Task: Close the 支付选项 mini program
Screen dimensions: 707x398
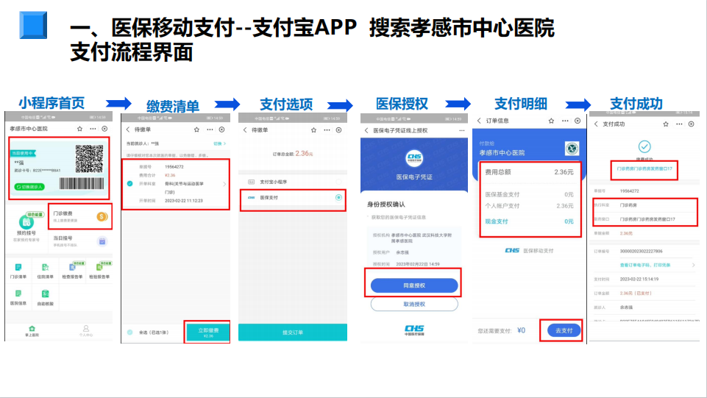Action: pyautogui.click(x=338, y=130)
